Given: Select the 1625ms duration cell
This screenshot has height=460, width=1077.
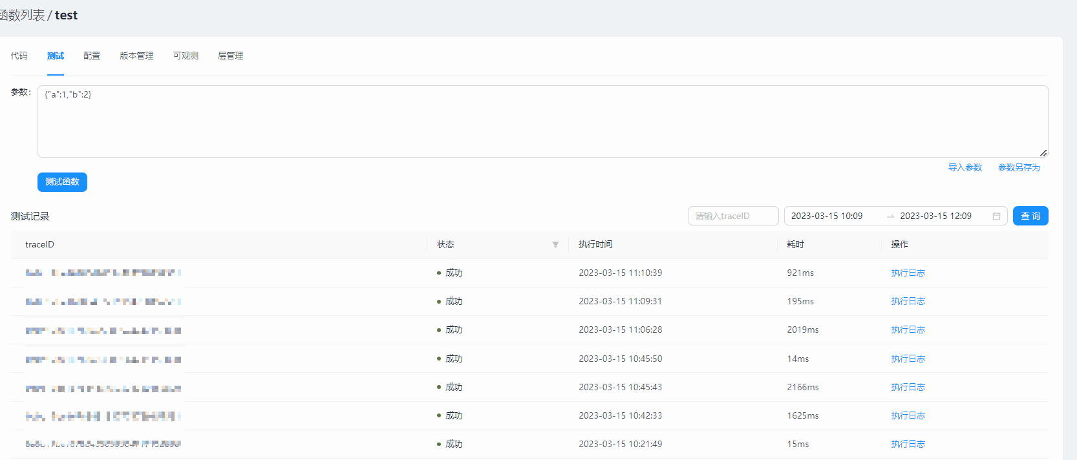Looking at the screenshot, I should pos(803,415).
